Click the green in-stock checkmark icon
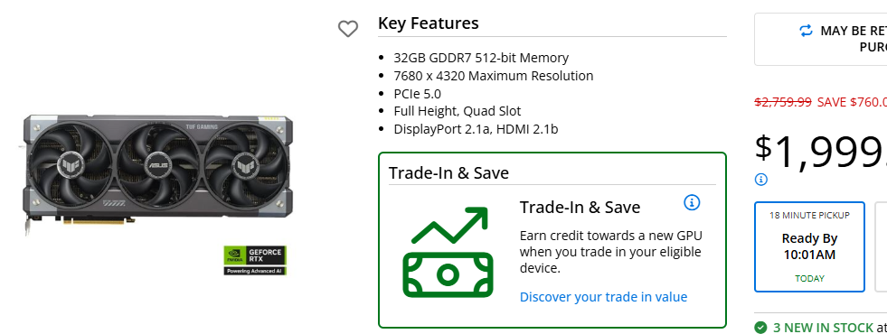 click(x=760, y=327)
